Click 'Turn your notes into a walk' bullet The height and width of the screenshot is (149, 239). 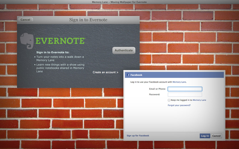(x=60, y=58)
